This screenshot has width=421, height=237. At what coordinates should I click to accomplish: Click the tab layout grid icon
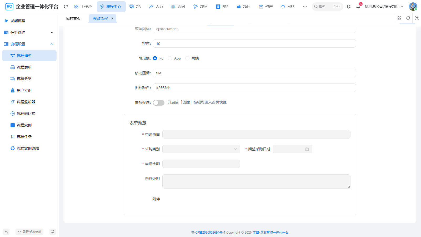399,18
